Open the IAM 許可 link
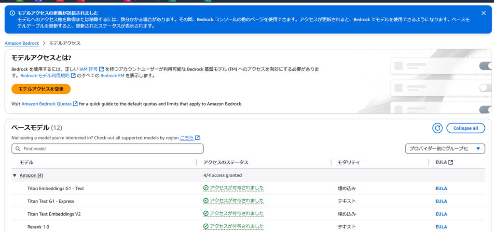 (x=88, y=69)
